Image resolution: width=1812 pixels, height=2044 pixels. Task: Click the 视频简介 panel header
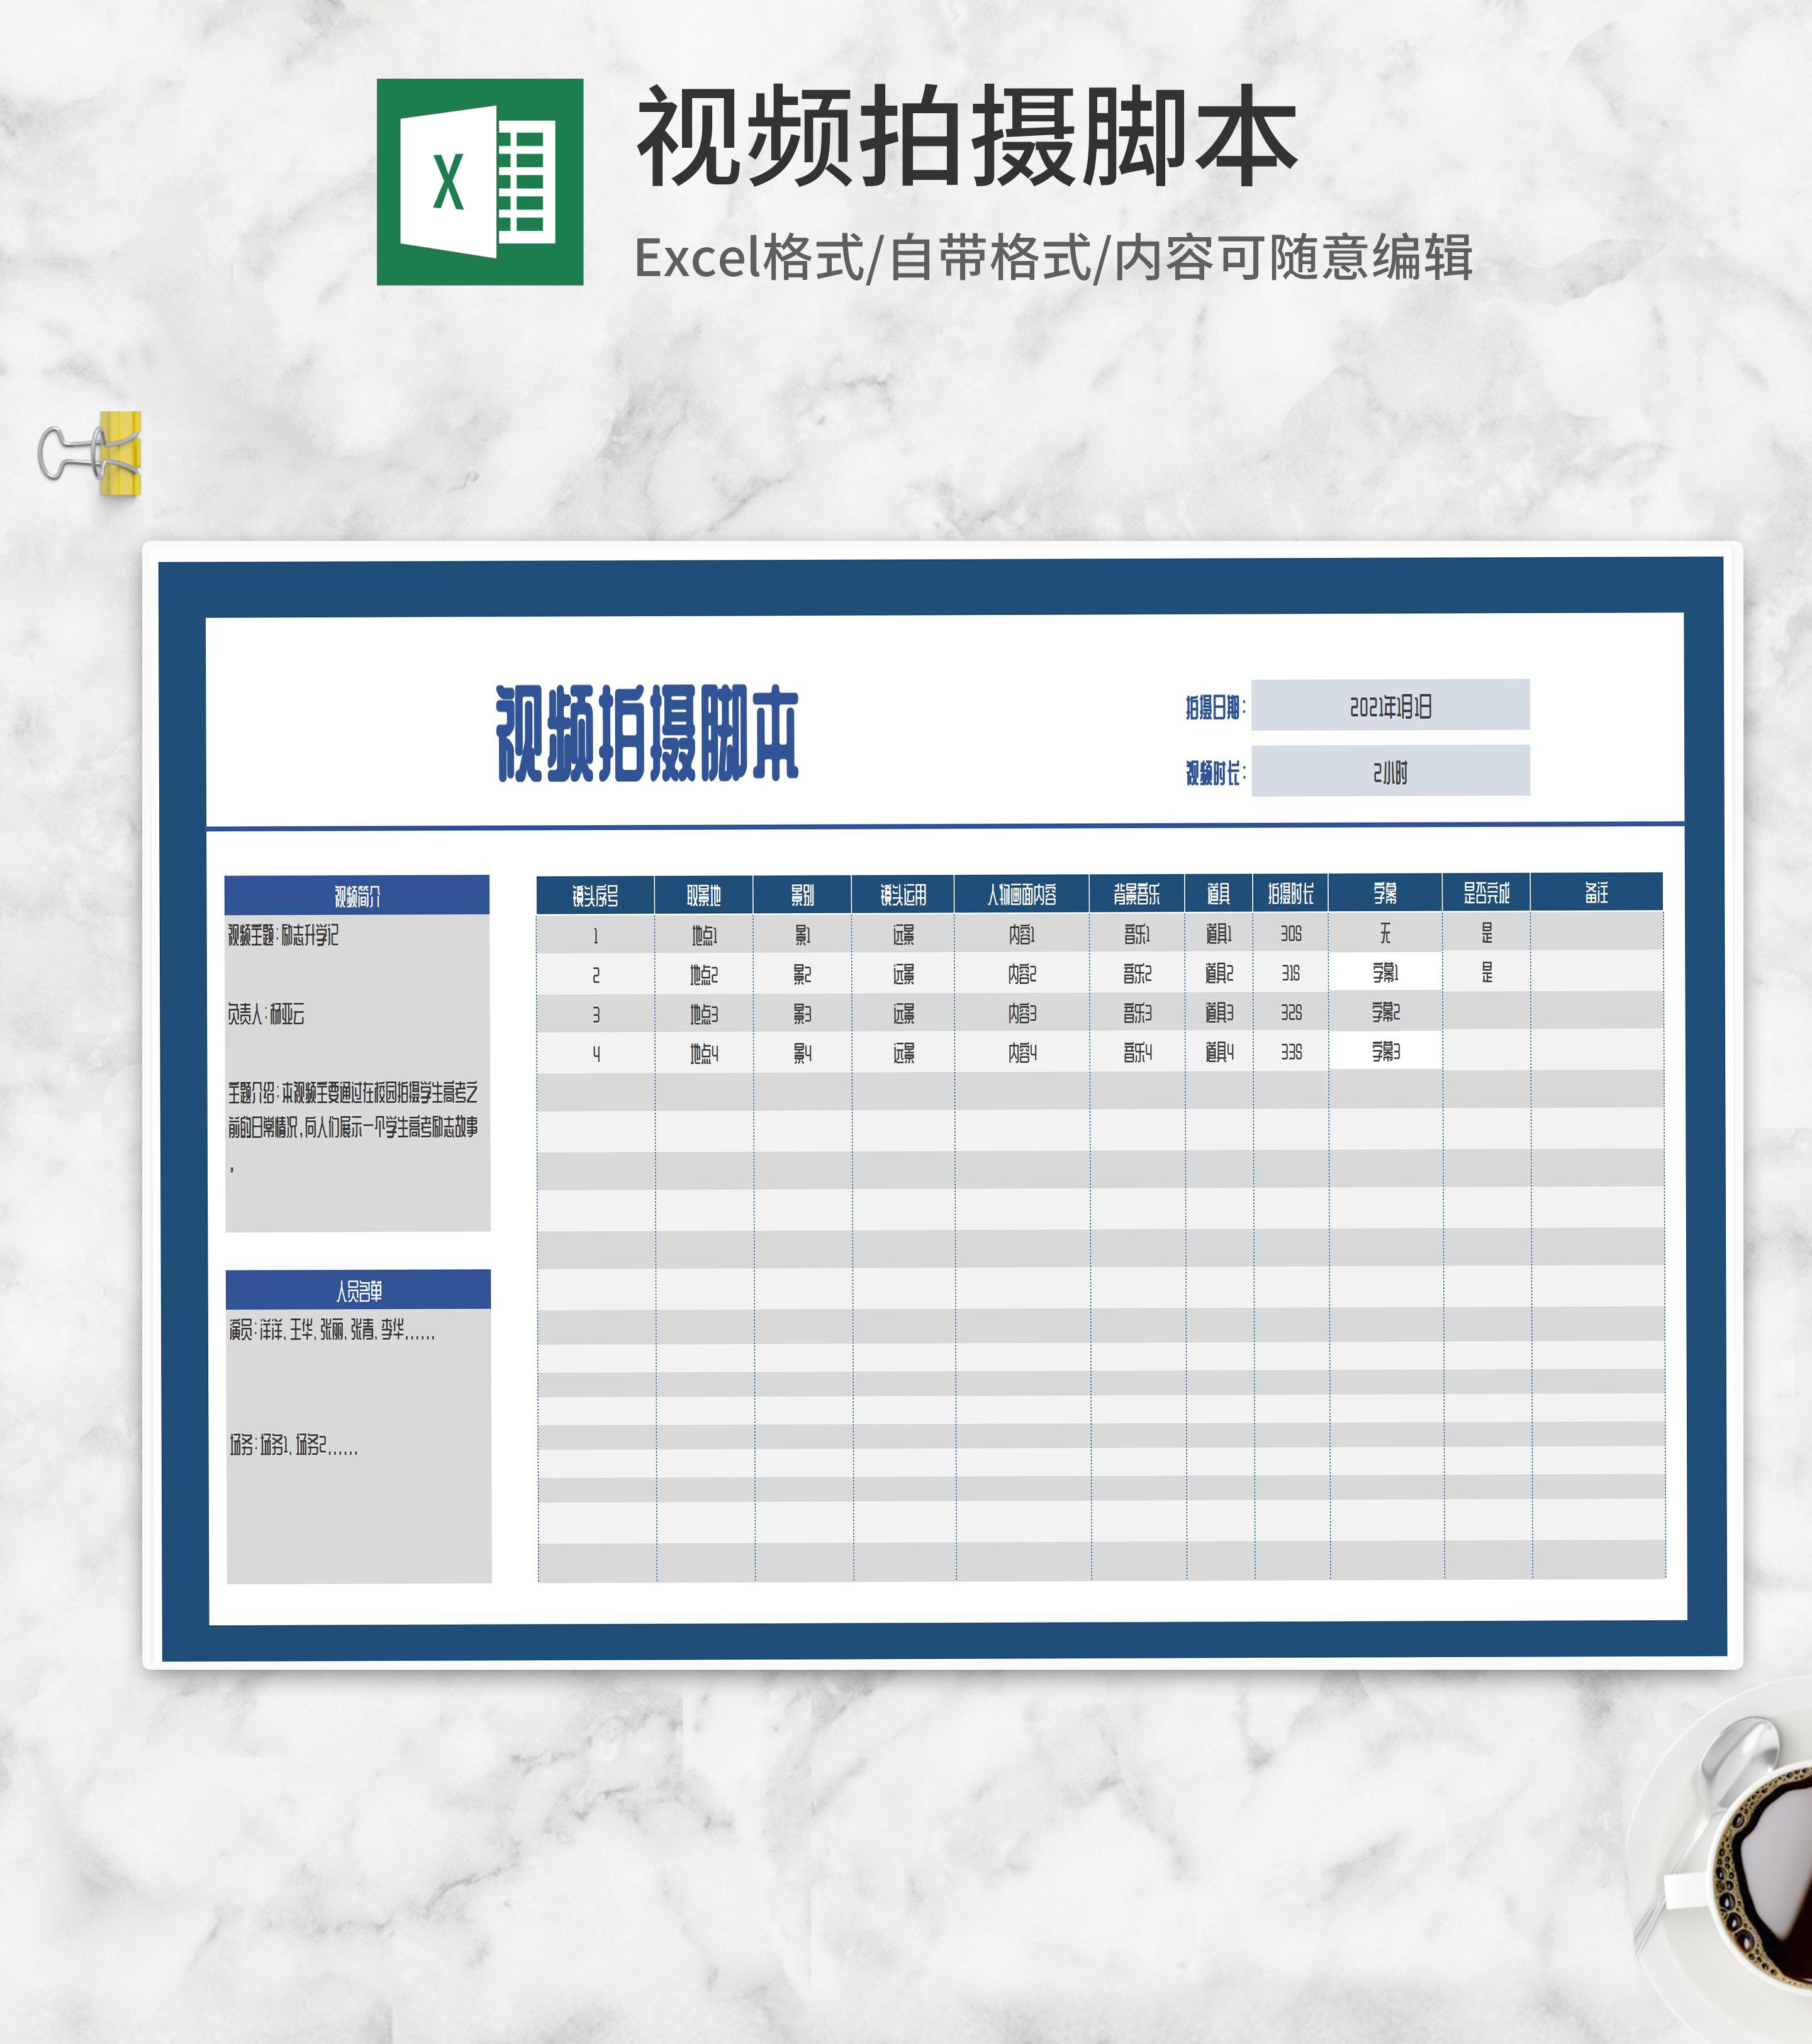(357, 895)
